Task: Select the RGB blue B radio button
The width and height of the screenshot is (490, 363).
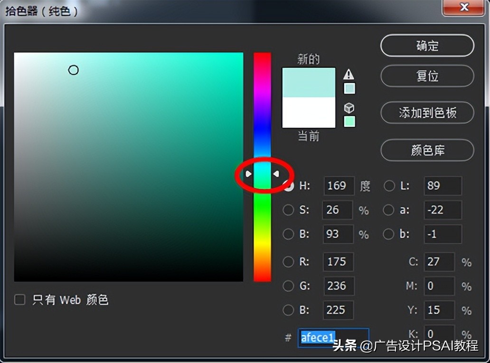Action: pos(288,310)
